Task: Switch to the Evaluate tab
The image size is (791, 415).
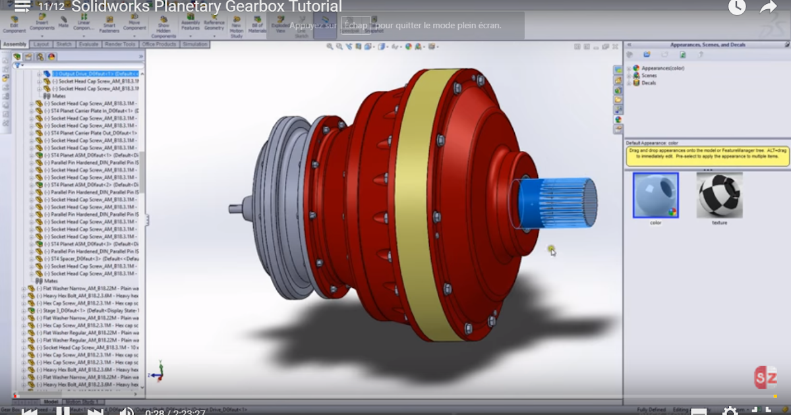Action: tap(89, 44)
